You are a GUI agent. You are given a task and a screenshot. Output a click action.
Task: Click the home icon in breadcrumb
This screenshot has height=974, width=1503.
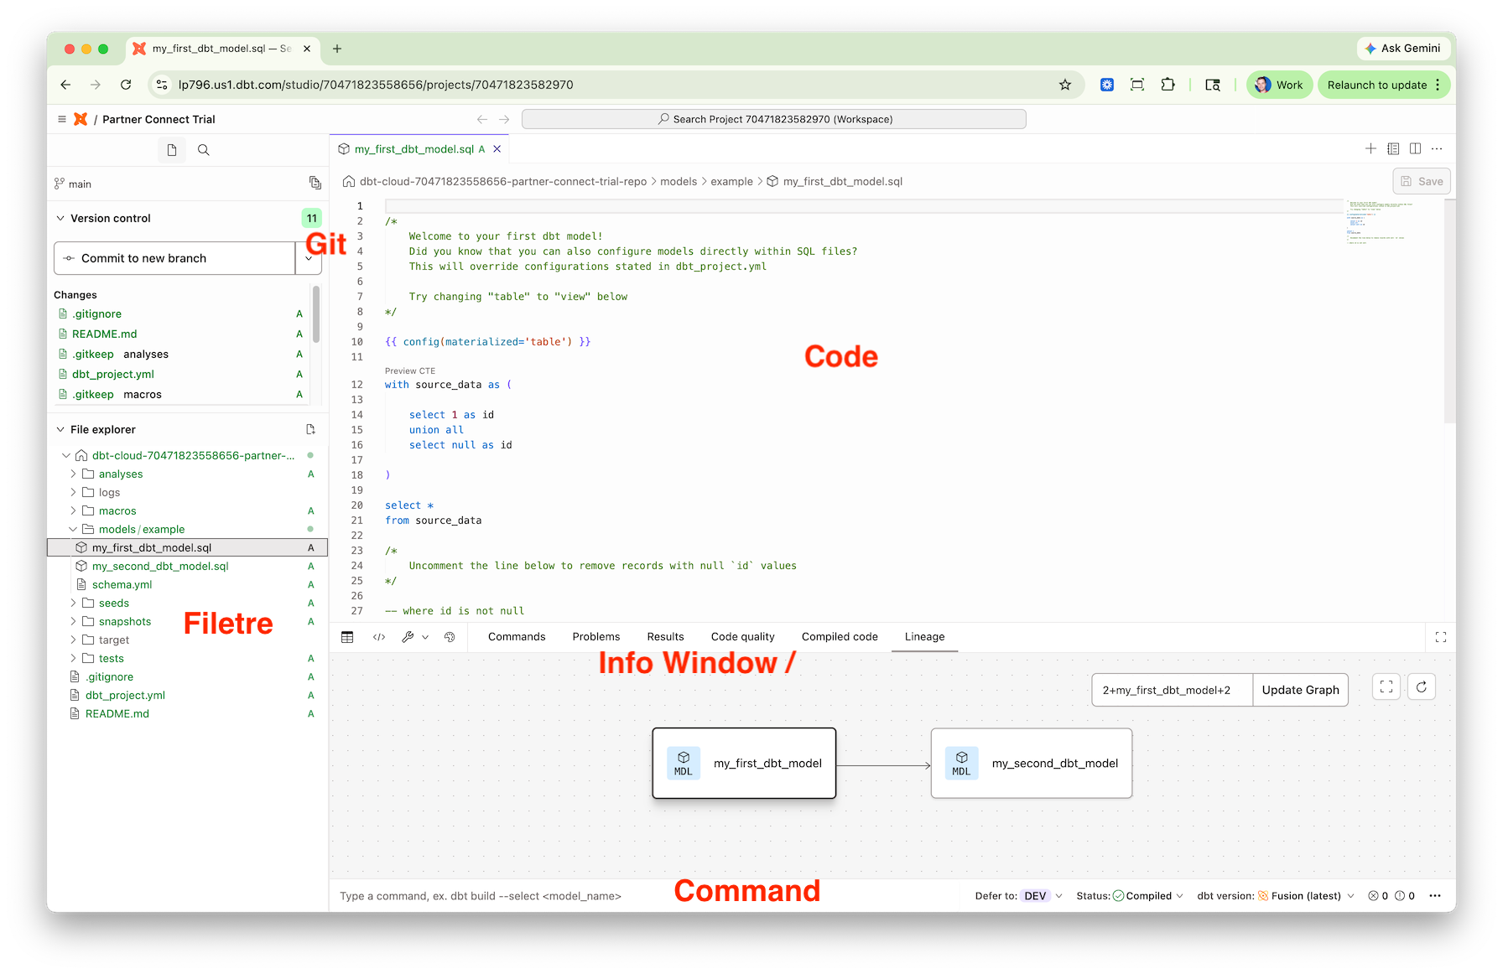[349, 181]
